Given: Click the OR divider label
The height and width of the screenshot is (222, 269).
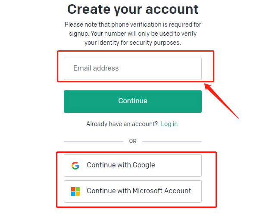Looking at the screenshot, I should (133, 141).
